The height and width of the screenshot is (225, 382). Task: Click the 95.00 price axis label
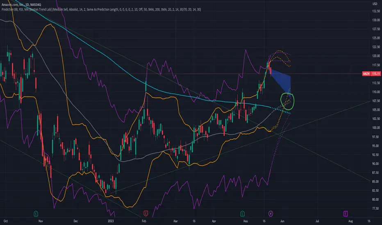click(376, 146)
